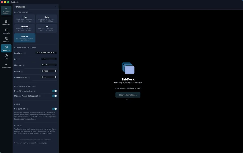
Task: Click help icon beside Son sur le PC
Action: pyautogui.click(x=27, y=109)
